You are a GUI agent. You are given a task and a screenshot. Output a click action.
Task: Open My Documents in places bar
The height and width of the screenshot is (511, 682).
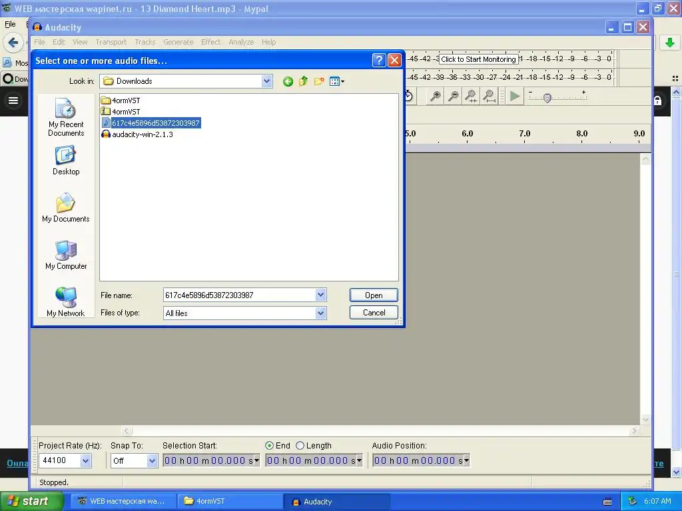[x=66, y=208]
